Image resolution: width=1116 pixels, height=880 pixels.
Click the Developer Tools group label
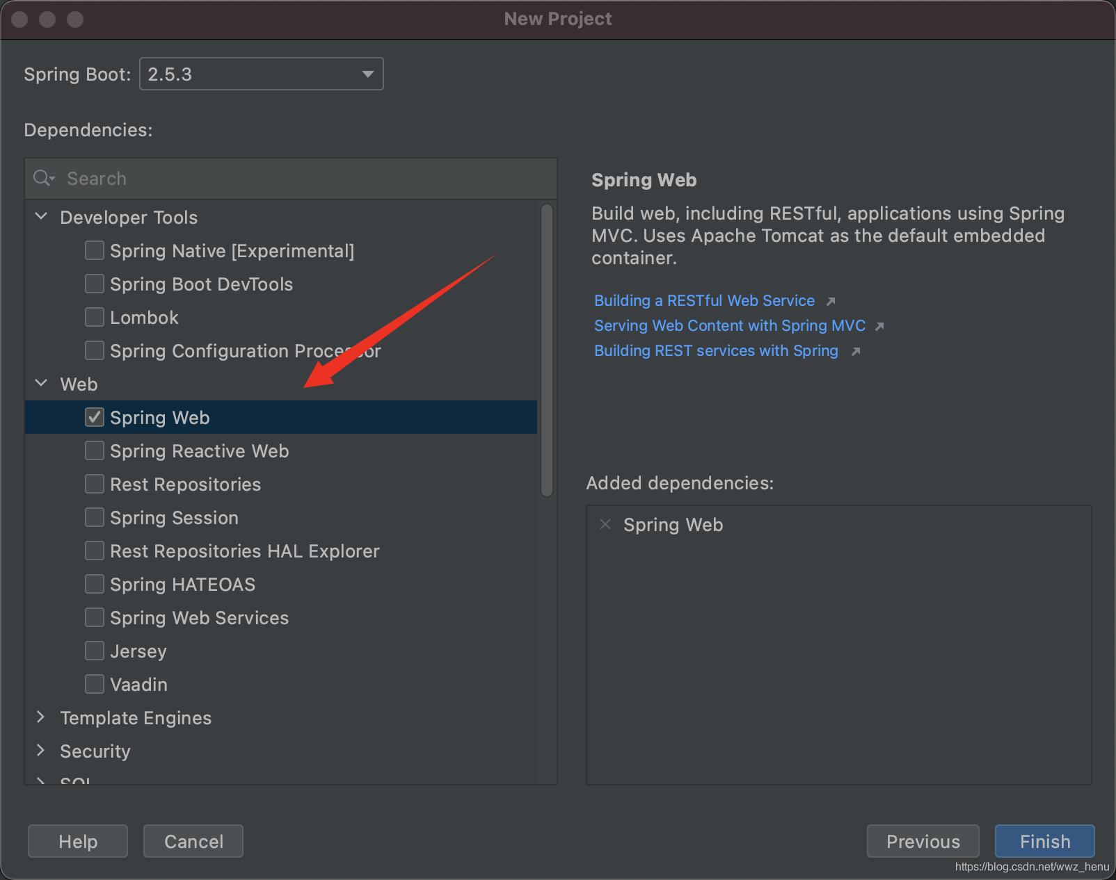(x=129, y=218)
